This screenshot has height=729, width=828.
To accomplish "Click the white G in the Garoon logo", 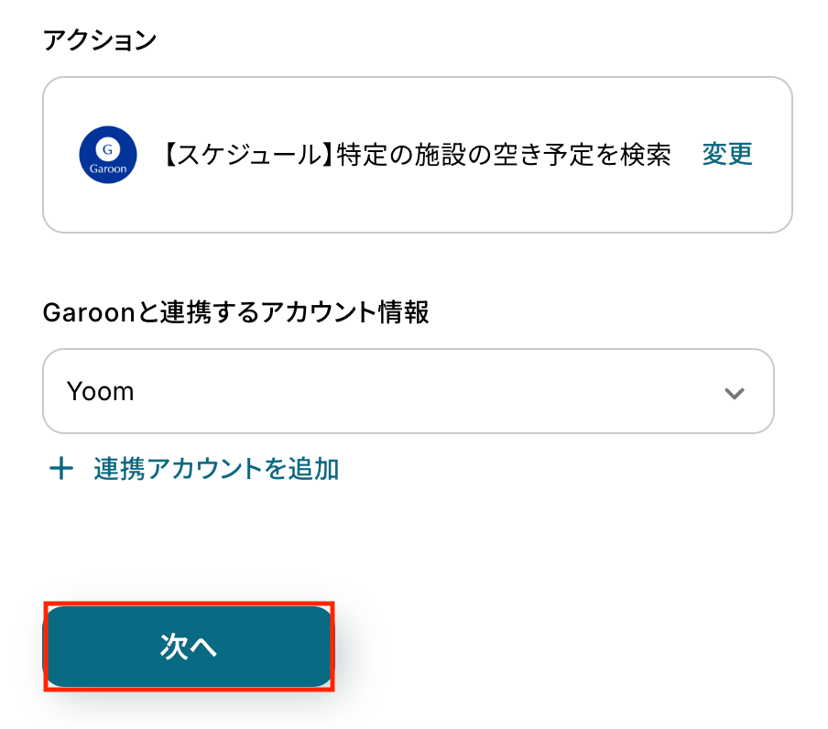I will click(x=108, y=148).
